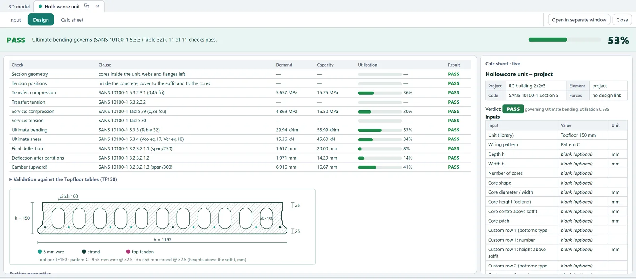Click the Close button
Image resolution: width=636 pixels, height=279 pixels.
click(x=622, y=20)
